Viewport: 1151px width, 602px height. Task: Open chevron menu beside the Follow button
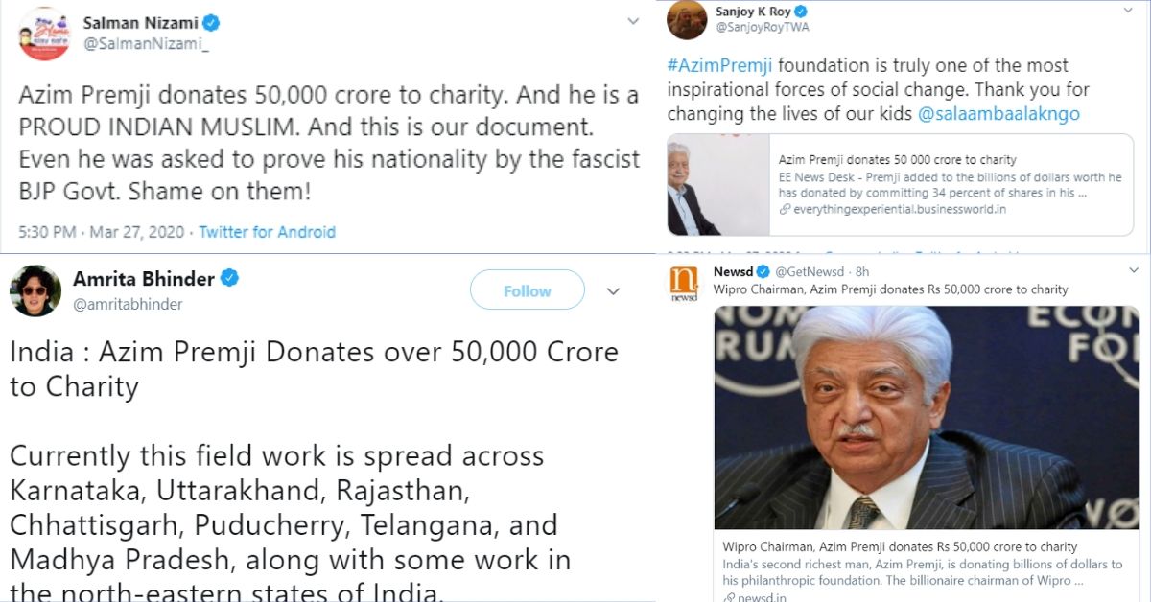click(614, 291)
